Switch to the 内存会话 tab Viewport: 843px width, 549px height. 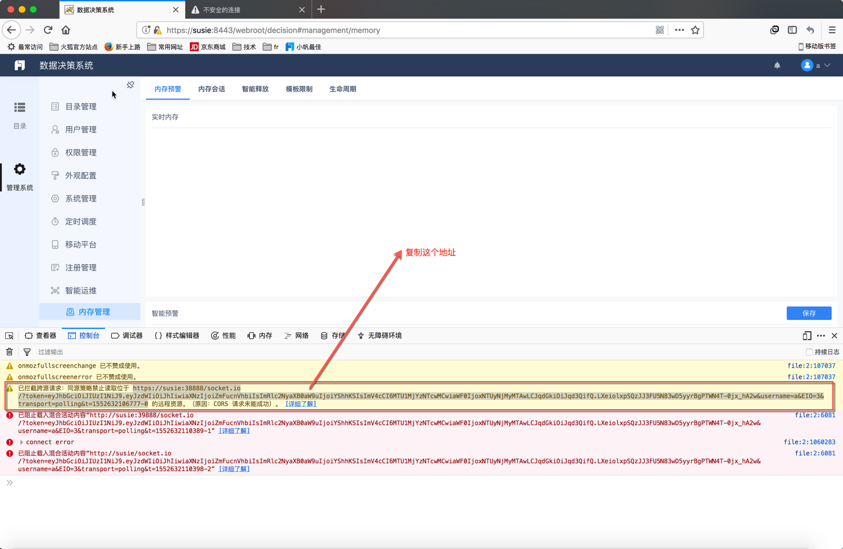pos(212,89)
